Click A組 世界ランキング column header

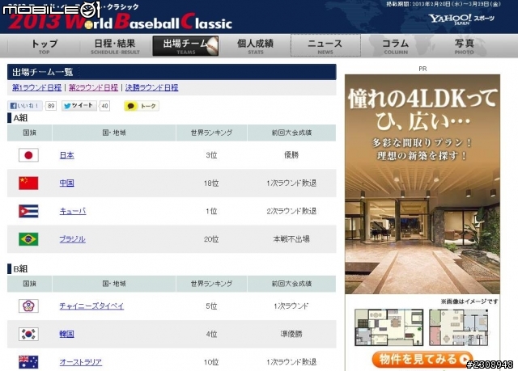point(211,133)
